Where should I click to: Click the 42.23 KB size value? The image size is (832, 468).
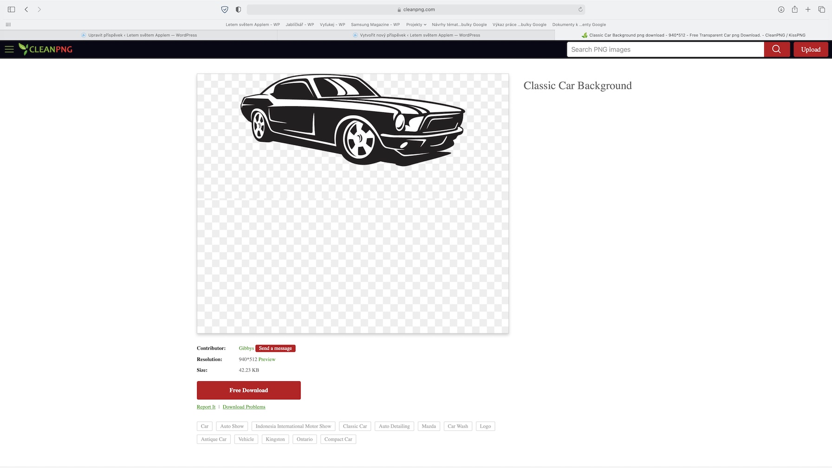[249, 370]
